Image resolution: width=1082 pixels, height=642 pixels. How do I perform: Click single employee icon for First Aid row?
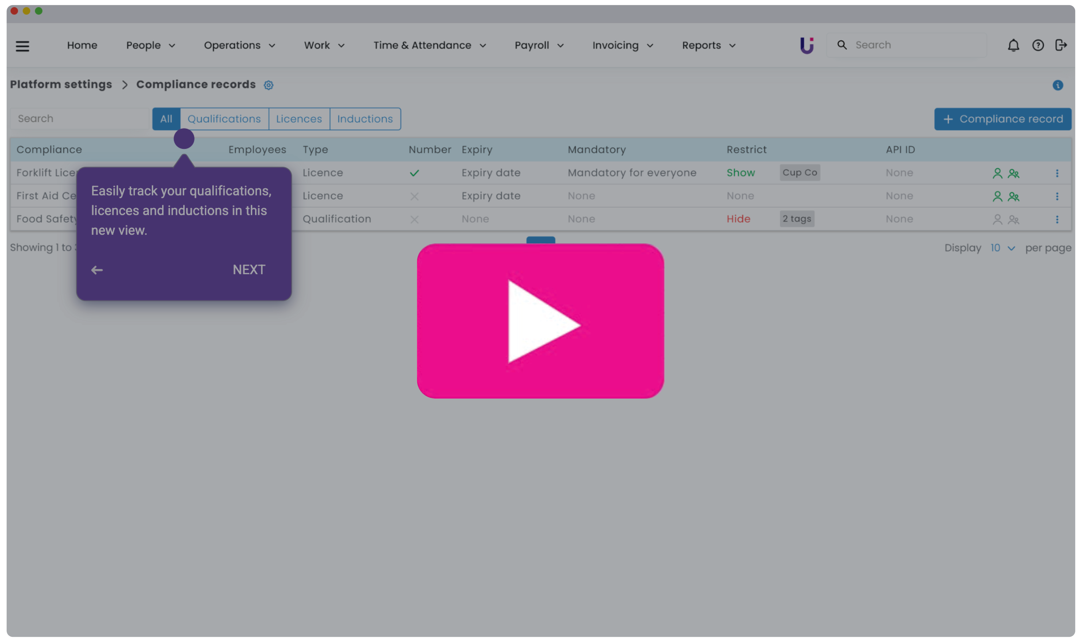coord(997,196)
